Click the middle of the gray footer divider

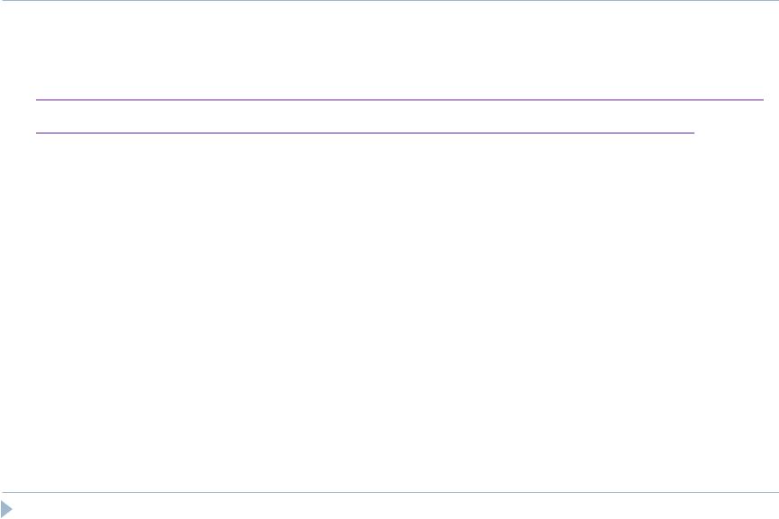coord(389,493)
